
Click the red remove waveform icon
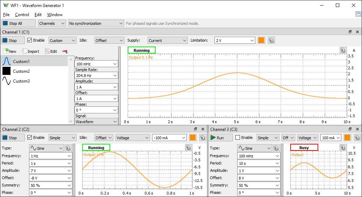[65, 51]
